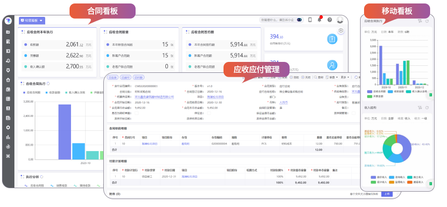This screenshot has width=447, height=207.
Task: Check the 押证金 checkbox
Action: (x=208, y=113)
